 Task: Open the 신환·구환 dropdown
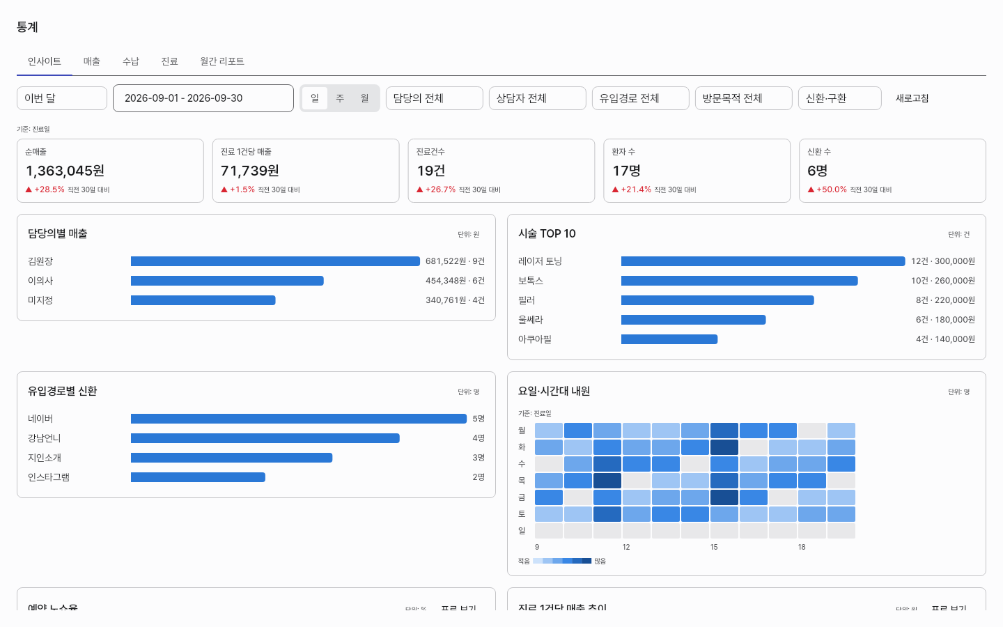coord(840,98)
